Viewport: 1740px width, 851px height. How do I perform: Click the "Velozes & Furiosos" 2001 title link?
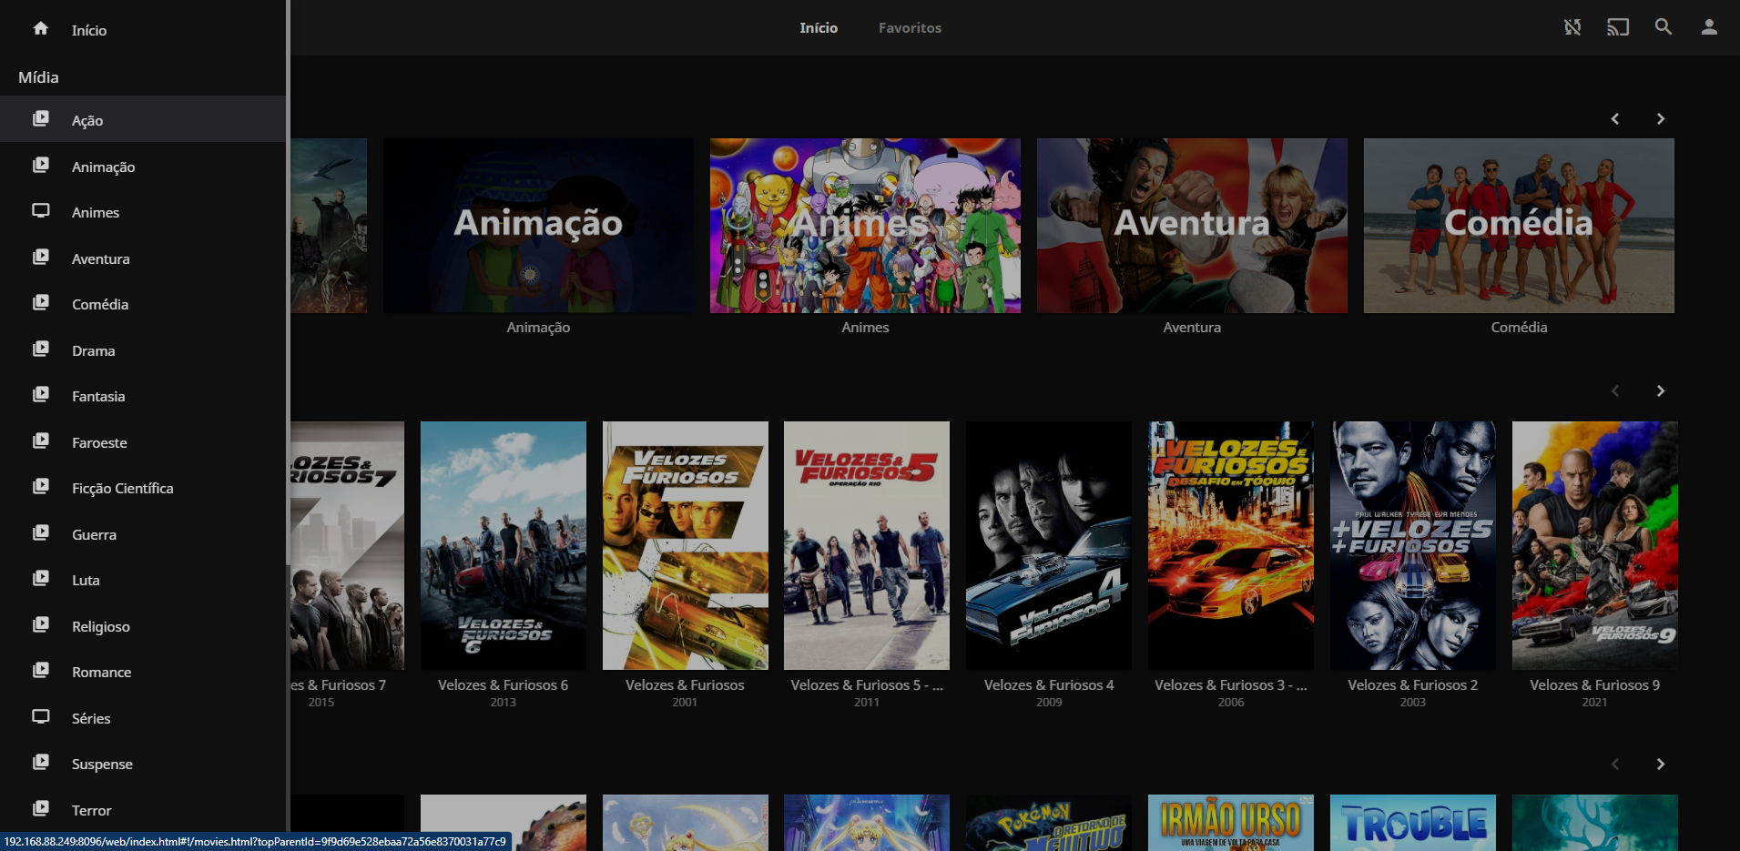click(685, 685)
